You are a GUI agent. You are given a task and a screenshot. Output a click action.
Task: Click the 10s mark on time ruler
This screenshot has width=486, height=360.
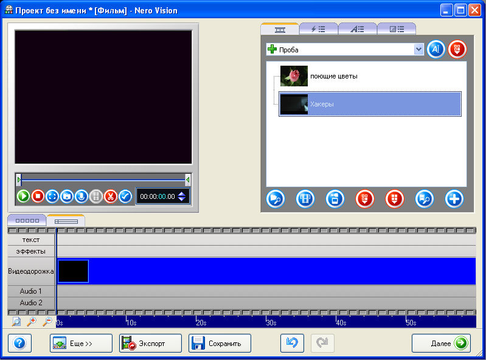131,322
